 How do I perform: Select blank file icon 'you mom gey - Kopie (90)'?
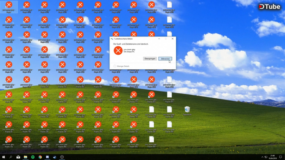click(151, 142)
